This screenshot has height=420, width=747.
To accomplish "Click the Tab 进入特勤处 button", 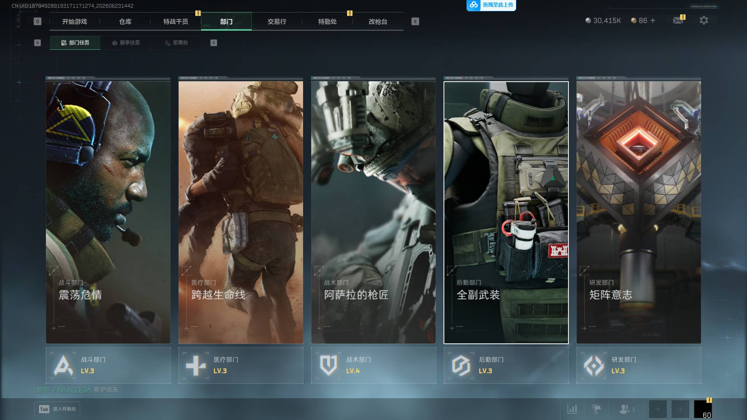I will coord(57,409).
